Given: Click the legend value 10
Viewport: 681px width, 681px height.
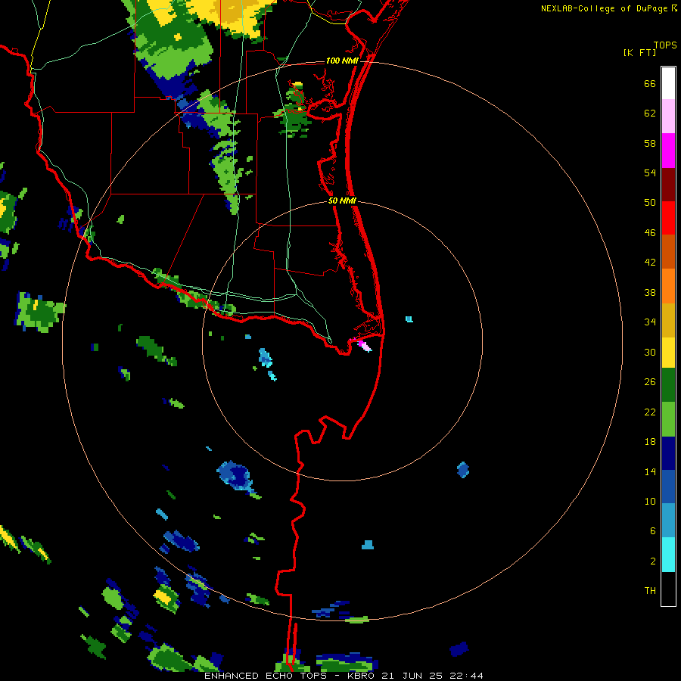Looking at the screenshot, I should (650, 502).
